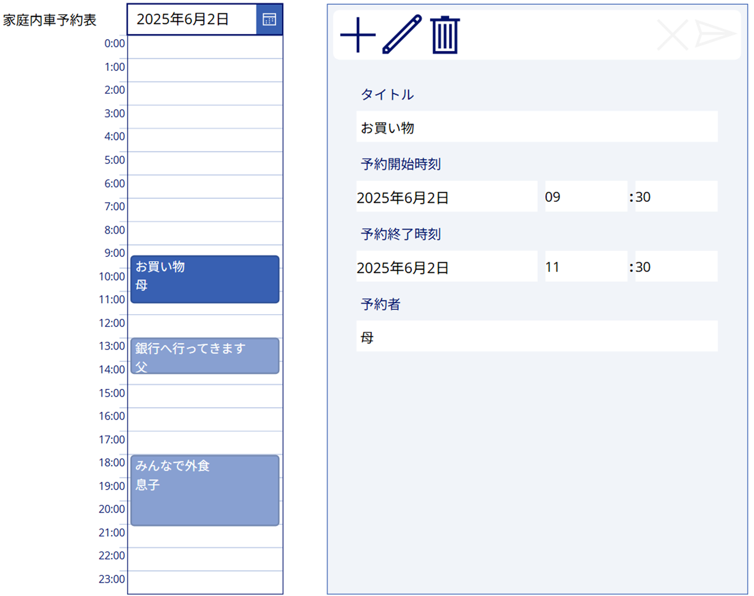This screenshot has width=754, height=596.
Task: Click the タイトル field containing お買い物
Action: 537,127
